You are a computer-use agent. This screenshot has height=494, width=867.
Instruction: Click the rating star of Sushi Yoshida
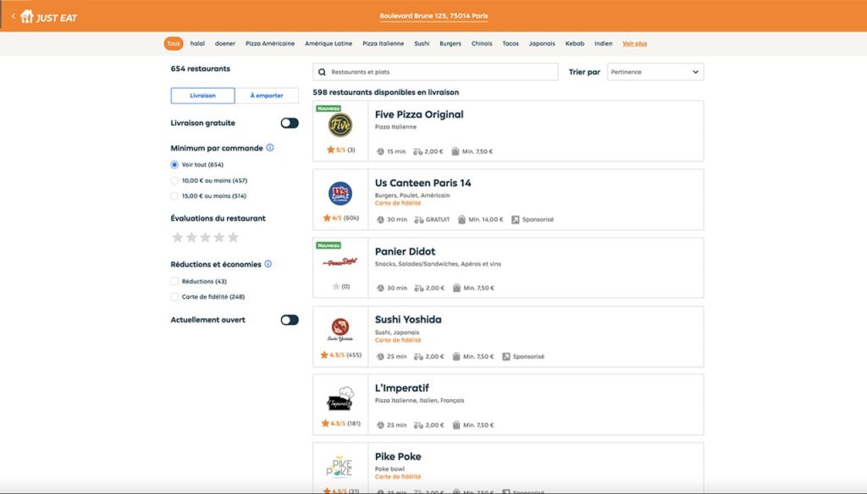(324, 354)
